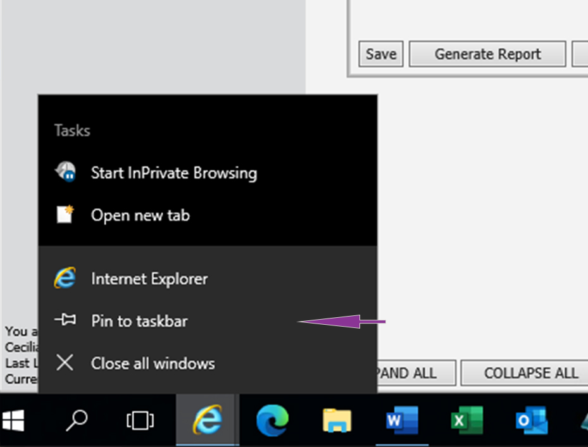This screenshot has height=447, width=588.
Task: Select the Internet Explorer taskbar icon
Action: [208, 420]
